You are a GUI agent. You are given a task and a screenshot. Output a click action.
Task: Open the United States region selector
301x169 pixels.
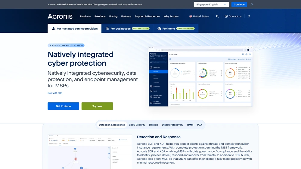199,16
